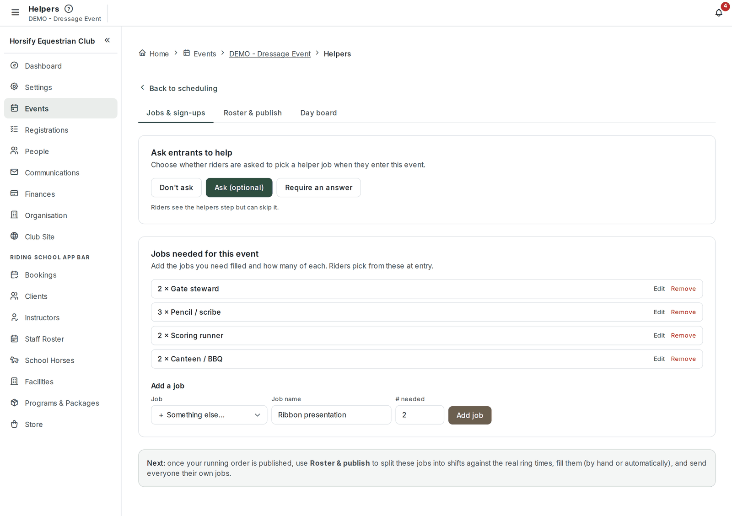Open Staff Roster in the sidebar

61,339
